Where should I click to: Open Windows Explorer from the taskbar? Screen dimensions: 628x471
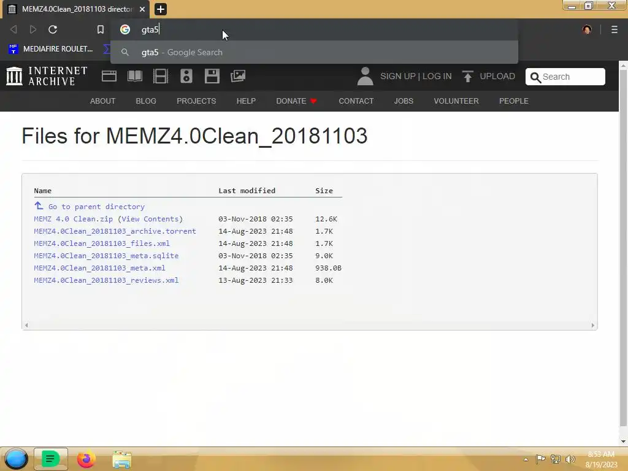(x=122, y=459)
